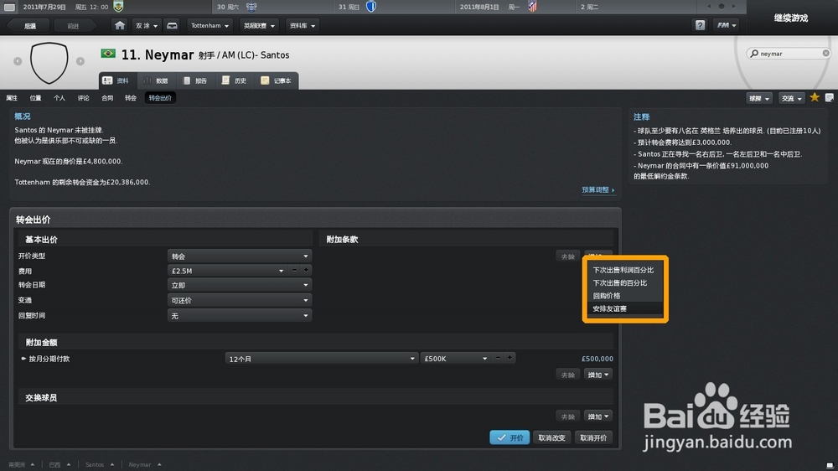
Task: Decrease the 费用 fee with minus
Action: (294, 271)
